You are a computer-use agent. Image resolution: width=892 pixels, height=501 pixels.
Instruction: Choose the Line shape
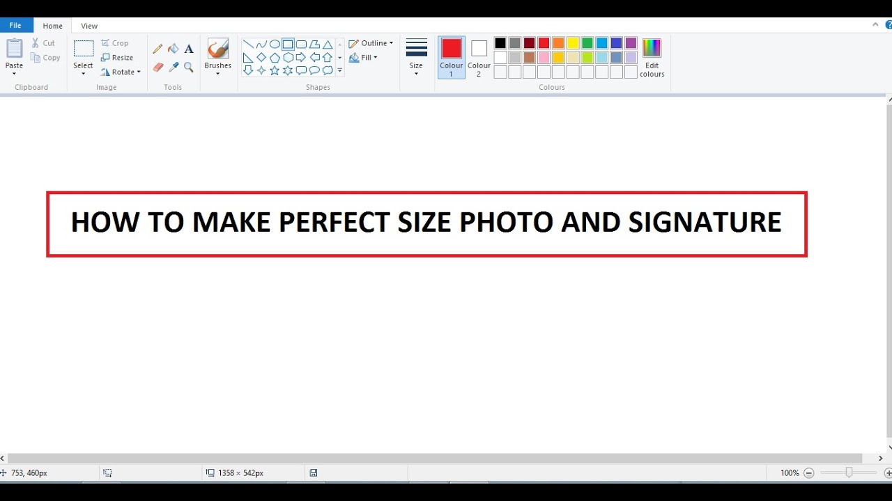248,45
